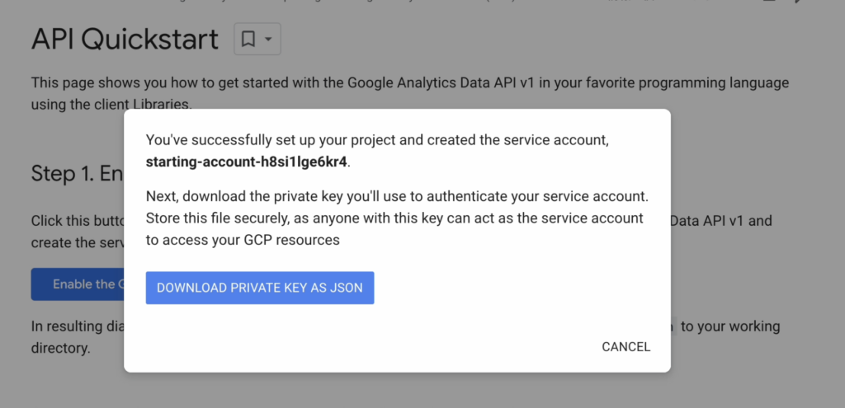The width and height of the screenshot is (845, 408).
Task: Select the bold service account name starting-account-h8si1lge6kr4
Action: tap(246, 162)
